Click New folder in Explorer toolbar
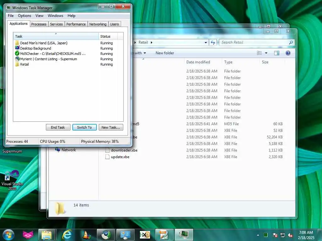This screenshot has width=322, height=241. [165, 53]
